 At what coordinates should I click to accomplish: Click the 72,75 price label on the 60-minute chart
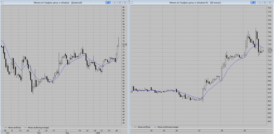coord(270,50)
